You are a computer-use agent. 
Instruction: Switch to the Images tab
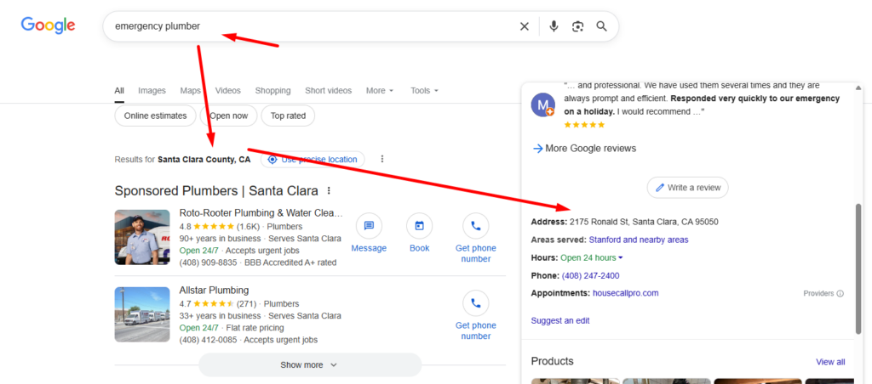(152, 91)
